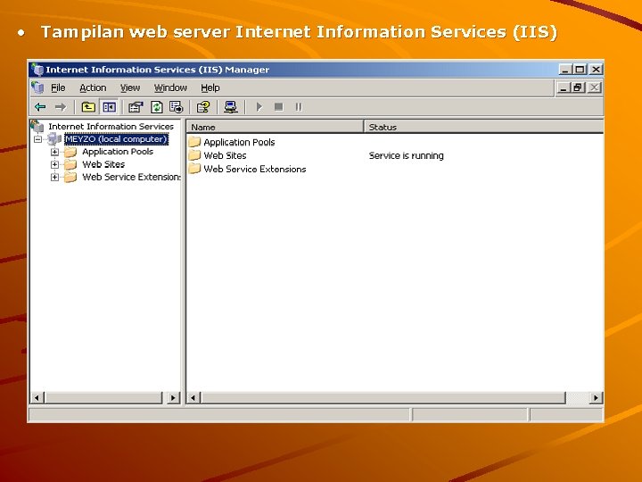The image size is (642, 482).
Task: Click the Stop item square icon
Action: [x=279, y=107]
